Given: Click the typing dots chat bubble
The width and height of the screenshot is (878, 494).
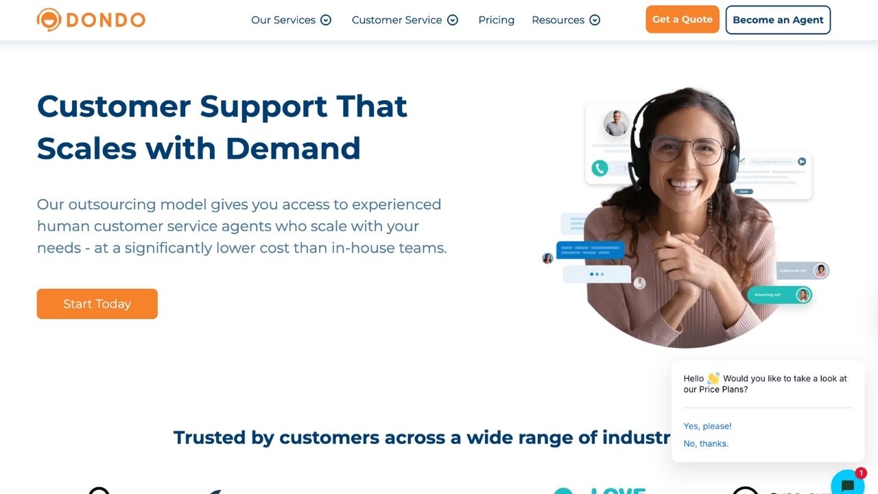Looking at the screenshot, I should pos(597,274).
